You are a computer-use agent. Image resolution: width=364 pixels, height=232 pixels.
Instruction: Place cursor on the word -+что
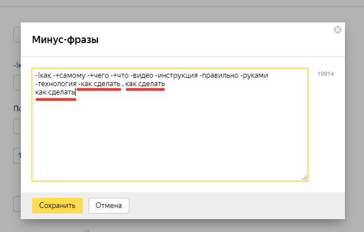(x=119, y=75)
